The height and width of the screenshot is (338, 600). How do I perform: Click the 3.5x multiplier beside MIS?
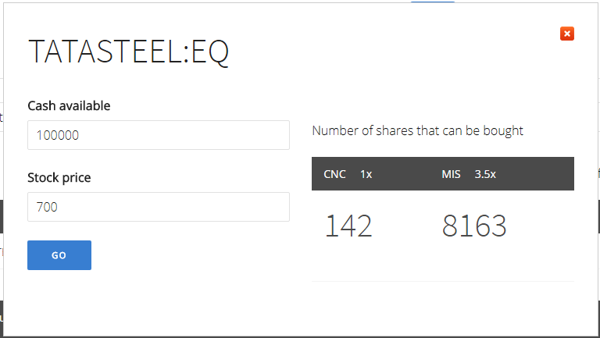tap(485, 174)
